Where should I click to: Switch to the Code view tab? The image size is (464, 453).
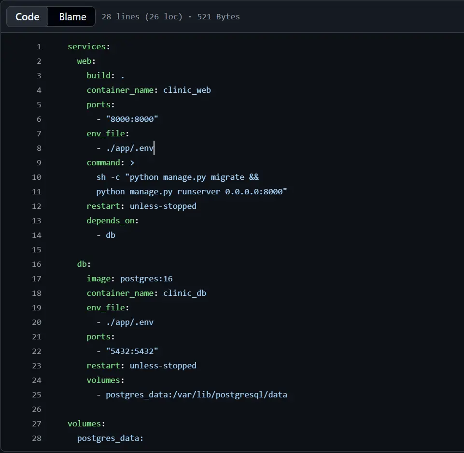(x=27, y=17)
